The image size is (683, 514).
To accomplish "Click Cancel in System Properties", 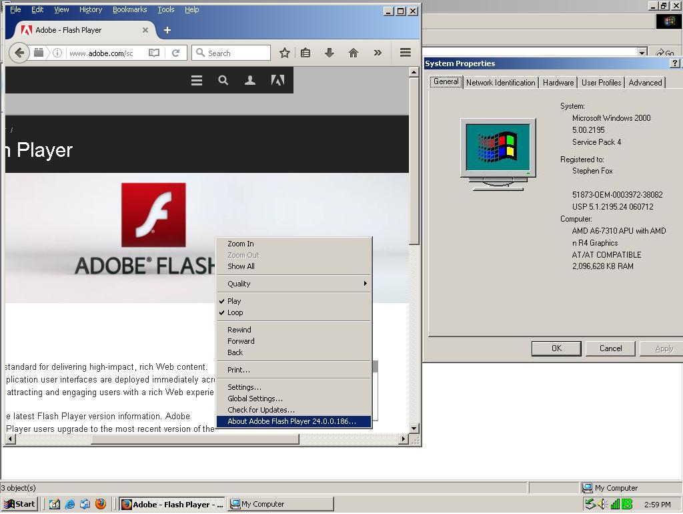I will point(610,348).
